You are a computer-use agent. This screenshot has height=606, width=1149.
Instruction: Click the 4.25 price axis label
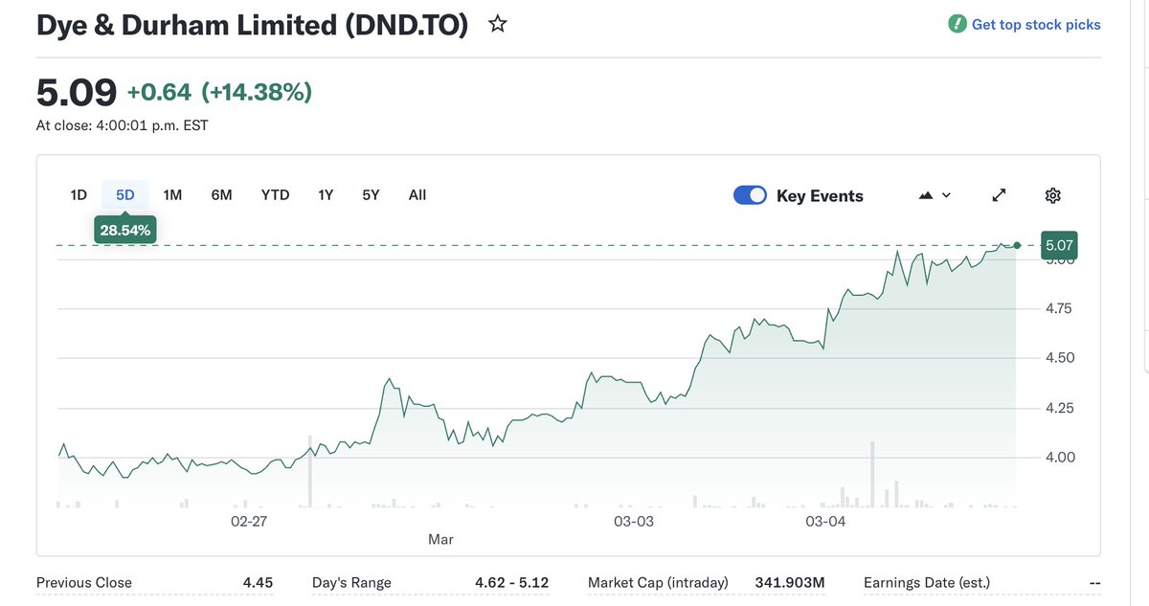[x=1058, y=408]
